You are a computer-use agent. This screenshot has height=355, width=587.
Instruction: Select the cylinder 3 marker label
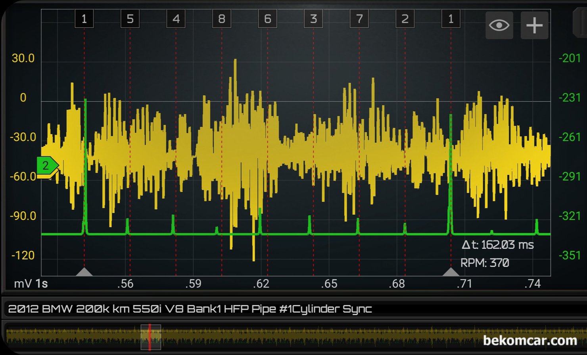point(313,19)
